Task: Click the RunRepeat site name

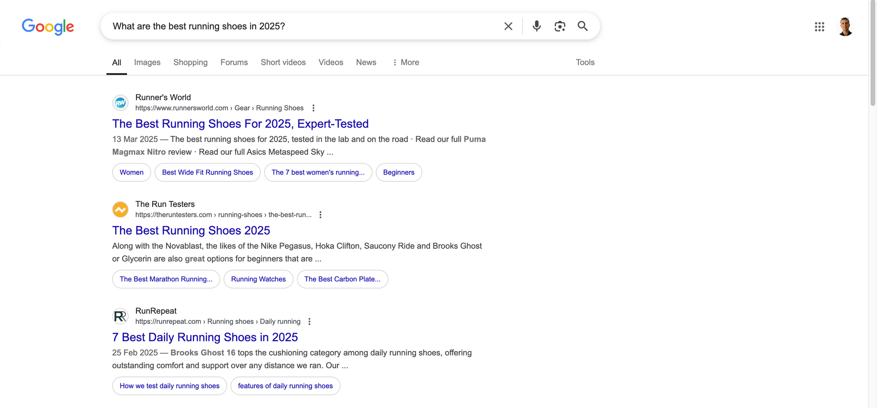Action: click(156, 311)
